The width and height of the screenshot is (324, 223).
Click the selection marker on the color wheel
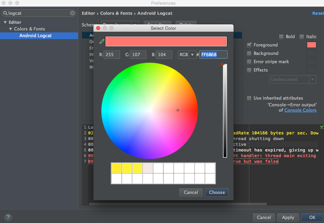[x=178, y=110]
